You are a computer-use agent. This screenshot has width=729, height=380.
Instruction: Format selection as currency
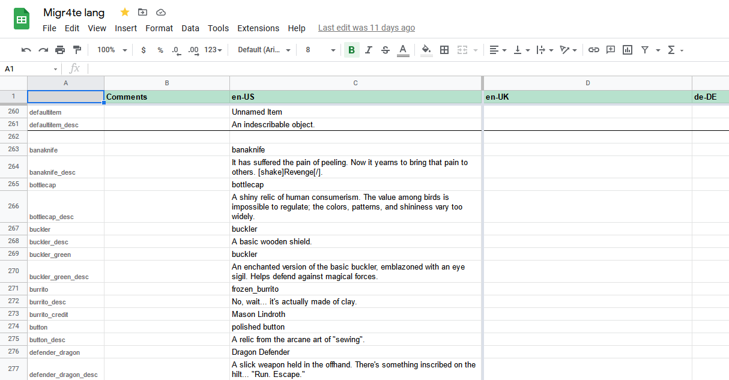click(144, 50)
